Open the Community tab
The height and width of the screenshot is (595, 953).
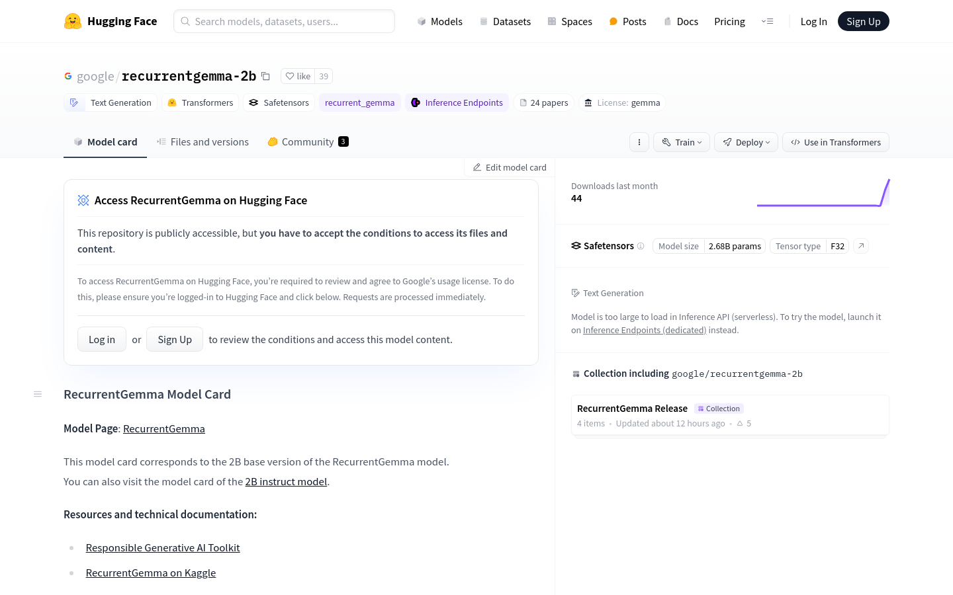308,142
